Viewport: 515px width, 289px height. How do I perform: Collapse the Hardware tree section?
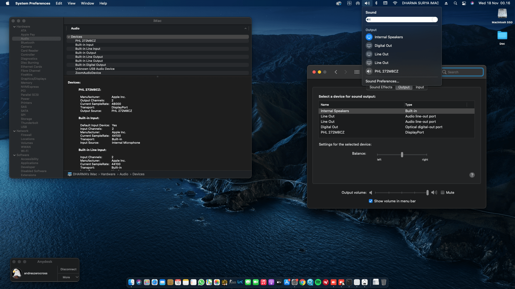(14, 27)
